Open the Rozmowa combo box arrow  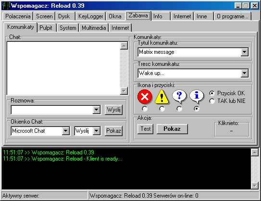click(x=97, y=110)
